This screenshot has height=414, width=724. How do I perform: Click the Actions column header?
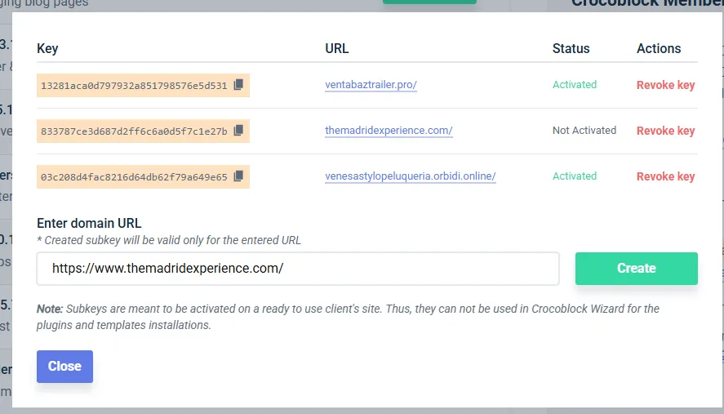click(x=658, y=48)
